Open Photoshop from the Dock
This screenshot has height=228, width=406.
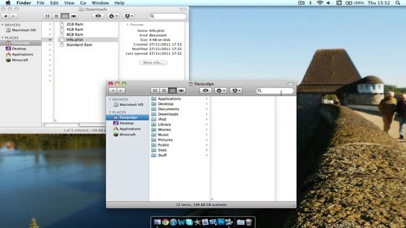(x=221, y=222)
